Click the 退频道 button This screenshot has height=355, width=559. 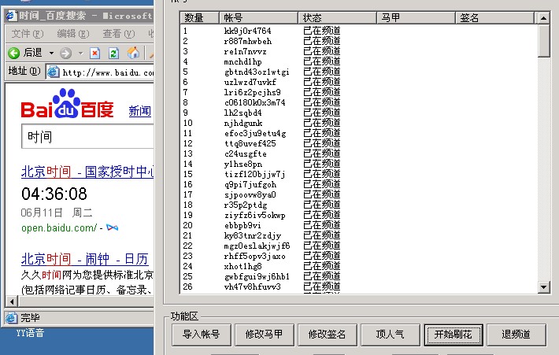coord(516,335)
